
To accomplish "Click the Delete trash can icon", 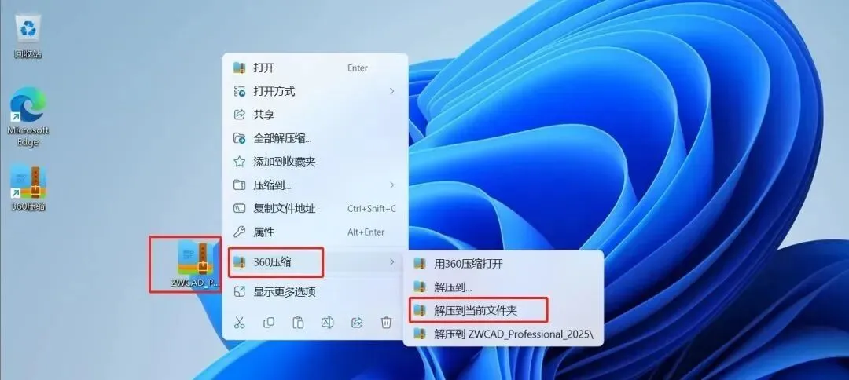I will click(386, 323).
